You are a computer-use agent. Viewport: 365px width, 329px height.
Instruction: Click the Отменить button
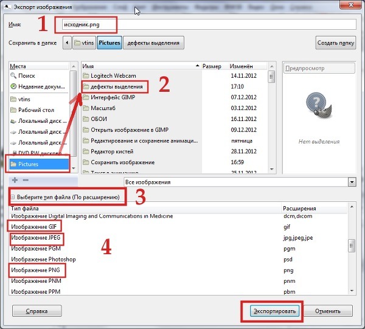click(x=327, y=311)
